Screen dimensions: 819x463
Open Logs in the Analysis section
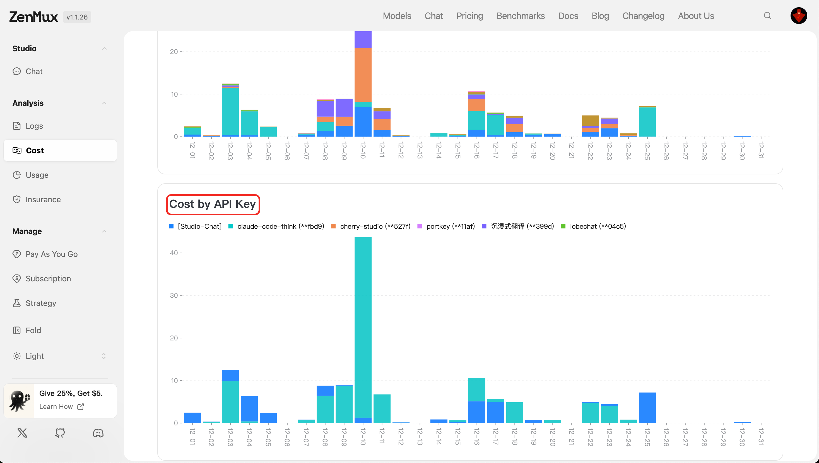(34, 126)
